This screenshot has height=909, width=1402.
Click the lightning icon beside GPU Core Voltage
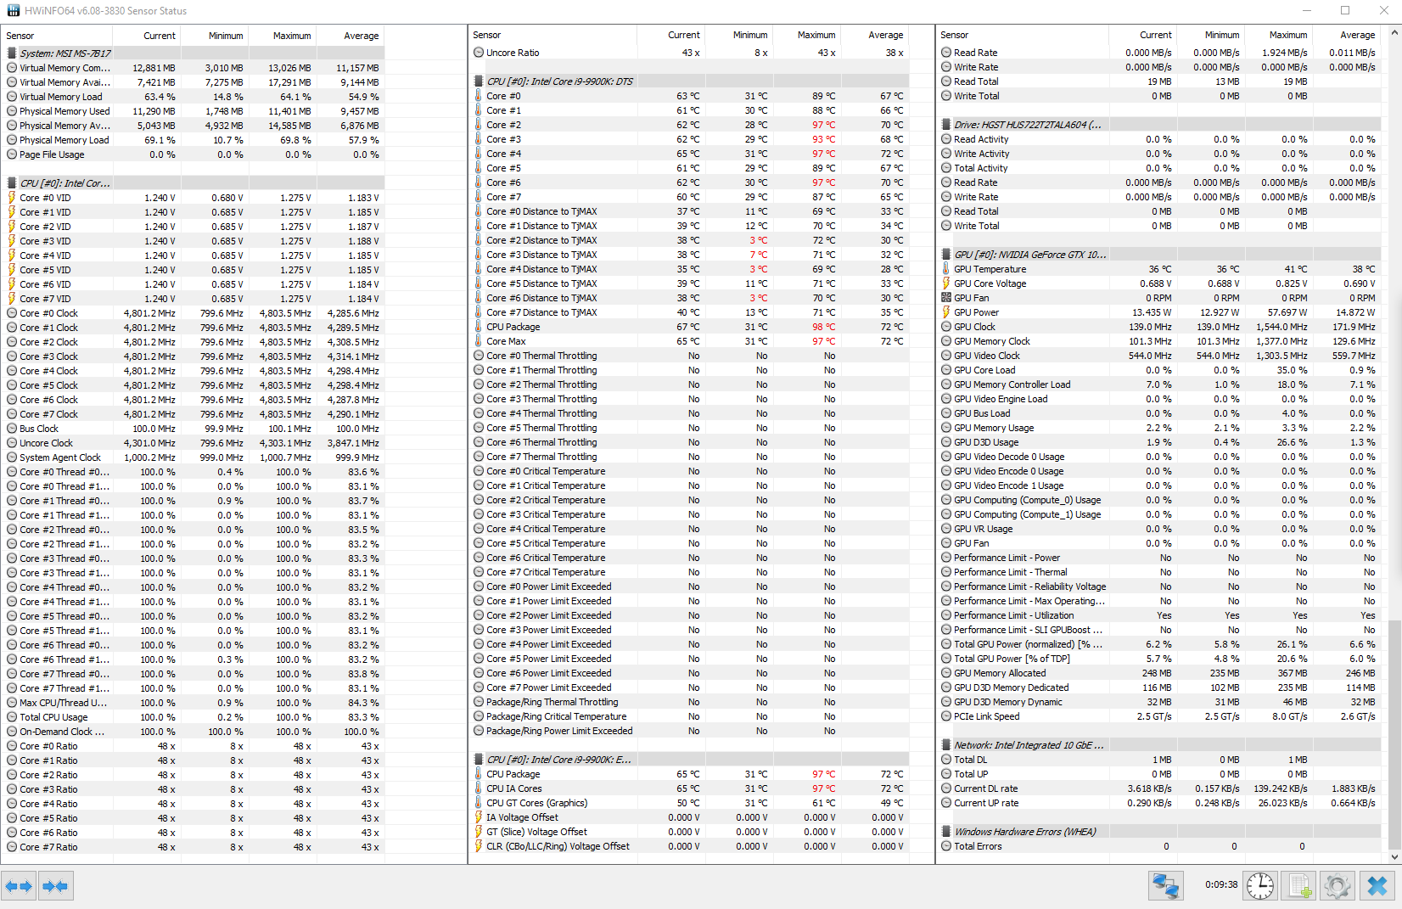(946, 283)
